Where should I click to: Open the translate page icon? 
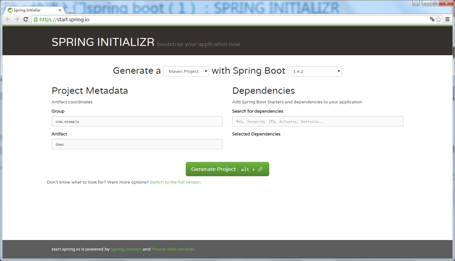pyautogui.click(x=432, y=19)
